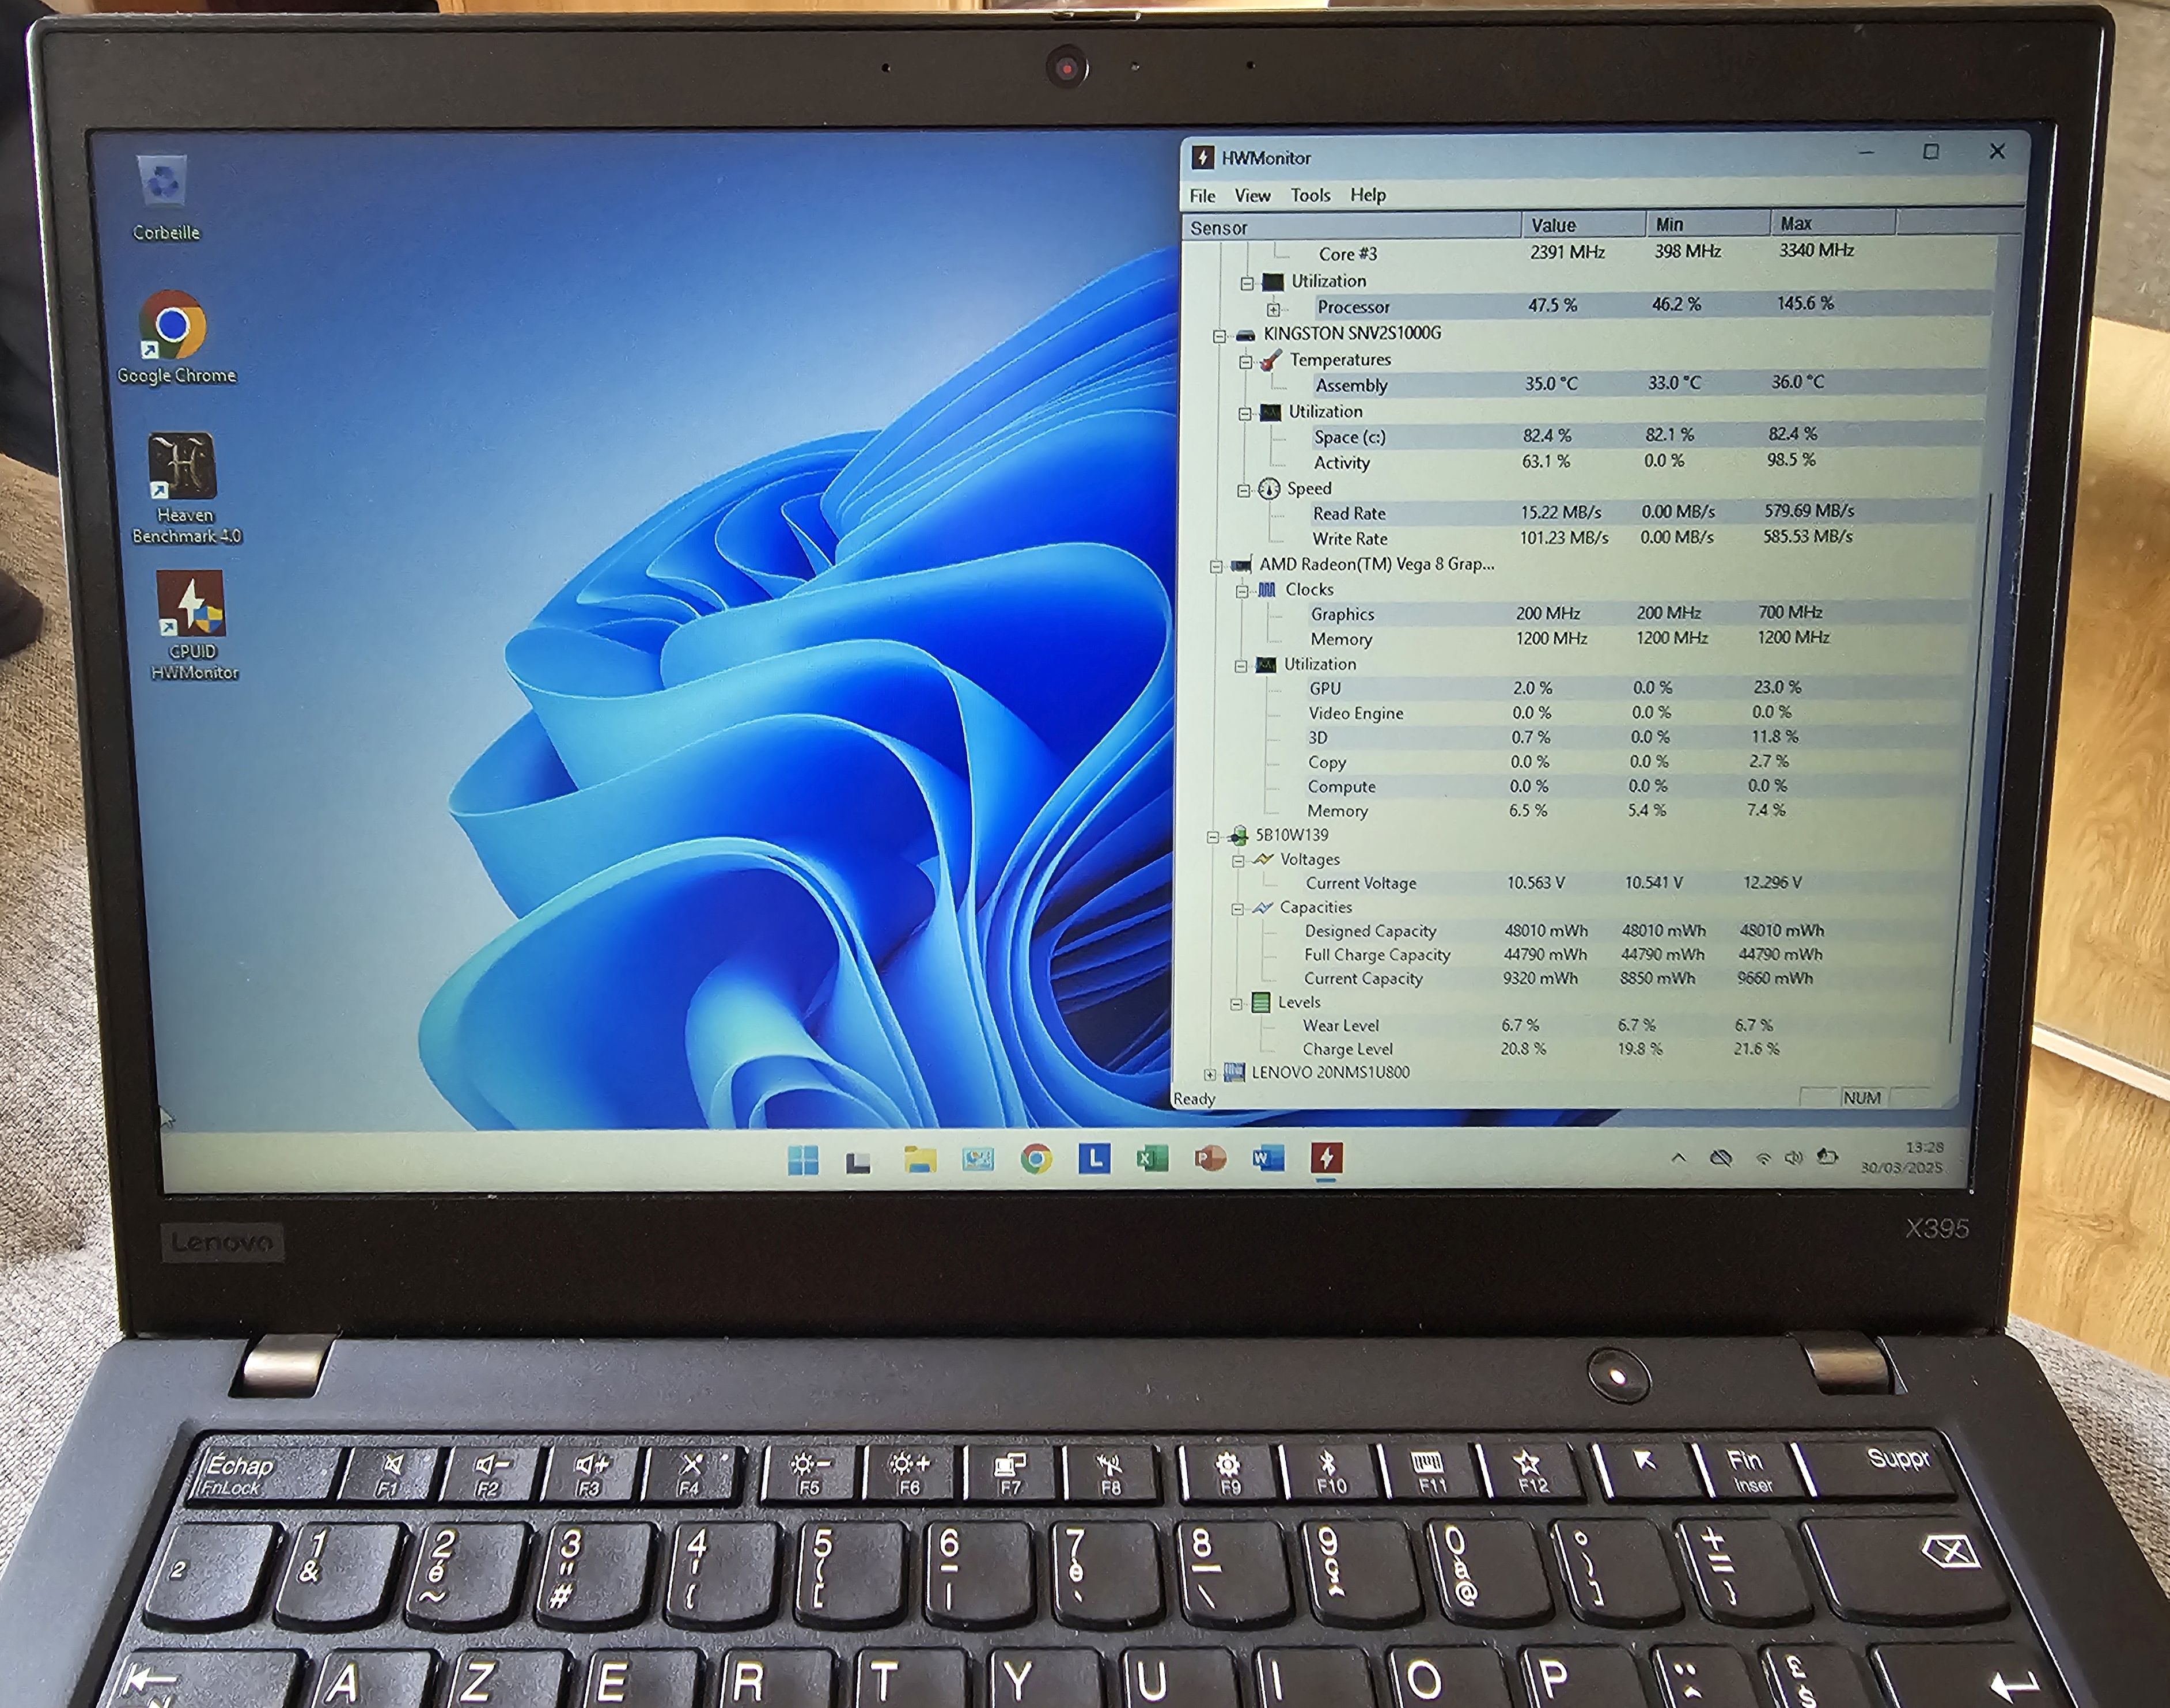
Task: Collapse the Voltages node
Action: coord(1238,861)
